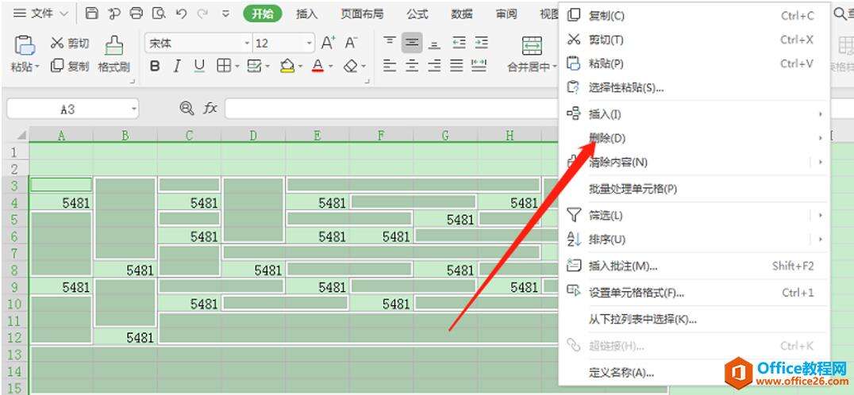Screen dimensions: 854x395
Task: Click the Print icon in quick access toolbar
Action: 137,13
